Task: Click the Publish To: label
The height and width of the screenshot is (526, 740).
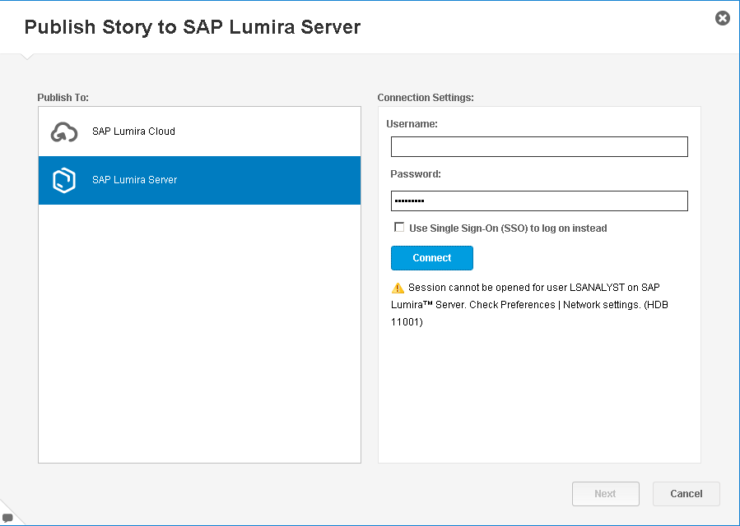Action: (63, 98)
